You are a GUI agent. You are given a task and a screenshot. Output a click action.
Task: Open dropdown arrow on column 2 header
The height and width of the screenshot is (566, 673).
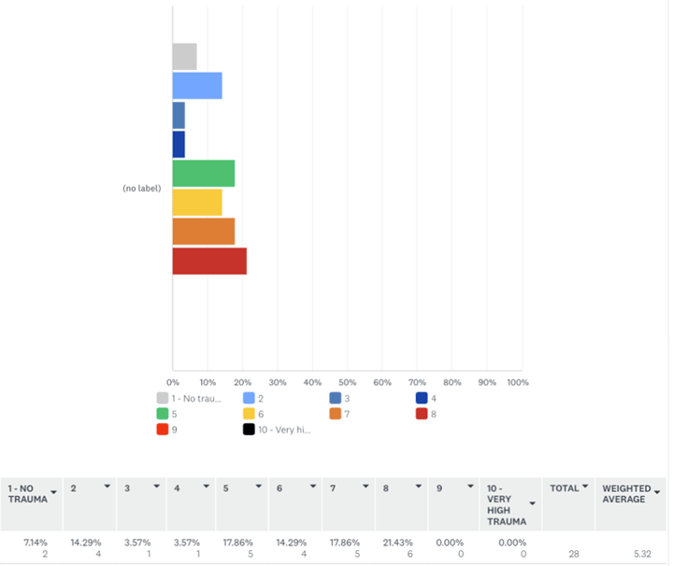click(x=107, y=487)
